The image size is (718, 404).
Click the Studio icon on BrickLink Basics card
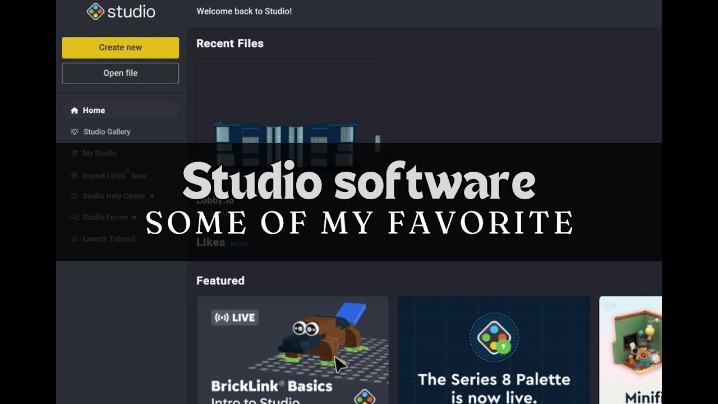coord(365,397)
